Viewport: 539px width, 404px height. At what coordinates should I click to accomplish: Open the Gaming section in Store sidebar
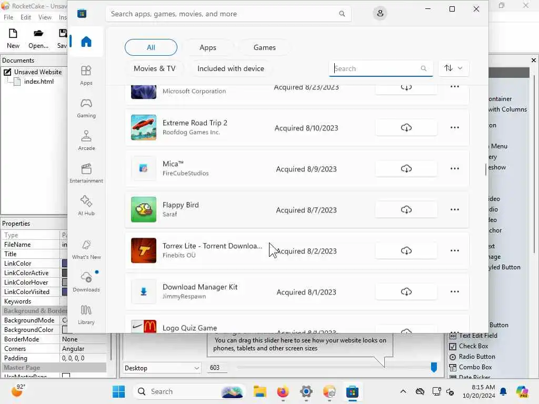(86, 108)
